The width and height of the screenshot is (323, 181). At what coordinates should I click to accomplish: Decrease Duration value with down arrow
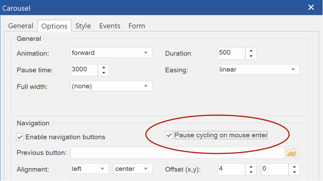click(x=251, y=56)
